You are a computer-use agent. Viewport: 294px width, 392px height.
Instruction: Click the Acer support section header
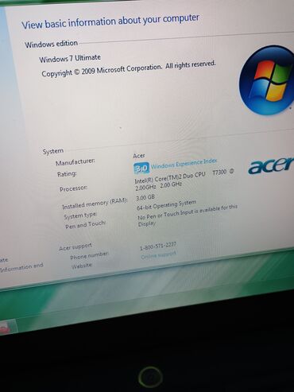click(x=75, y=246)
